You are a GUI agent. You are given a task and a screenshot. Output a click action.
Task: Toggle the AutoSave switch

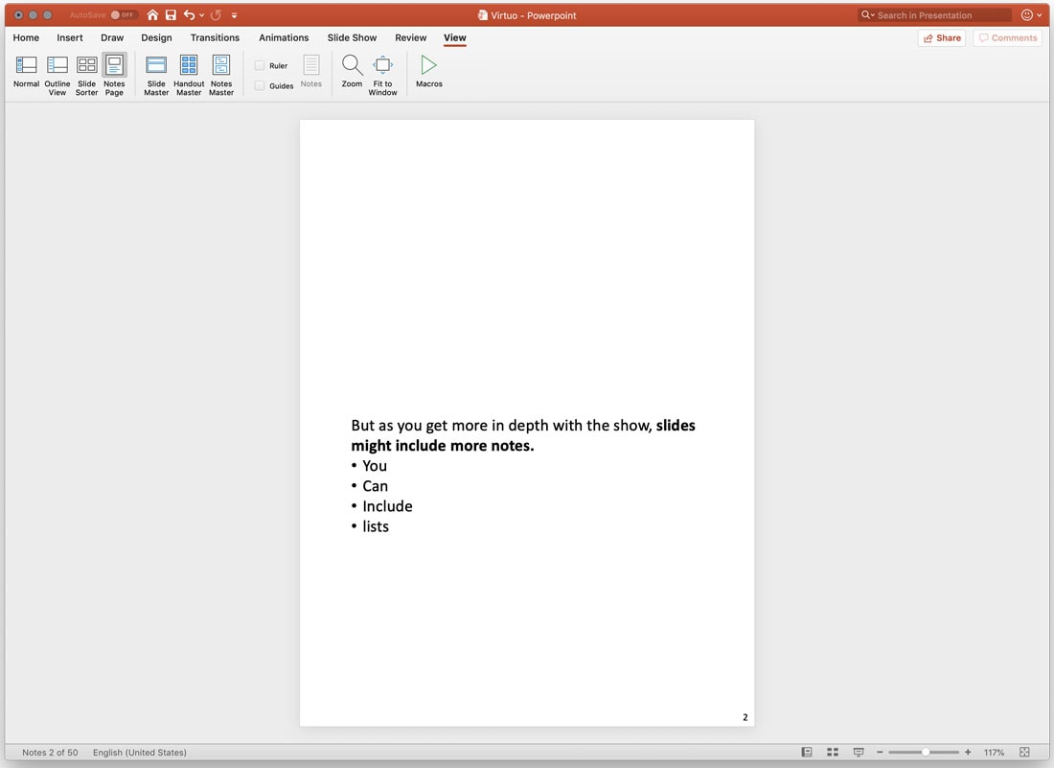(122, 14)
